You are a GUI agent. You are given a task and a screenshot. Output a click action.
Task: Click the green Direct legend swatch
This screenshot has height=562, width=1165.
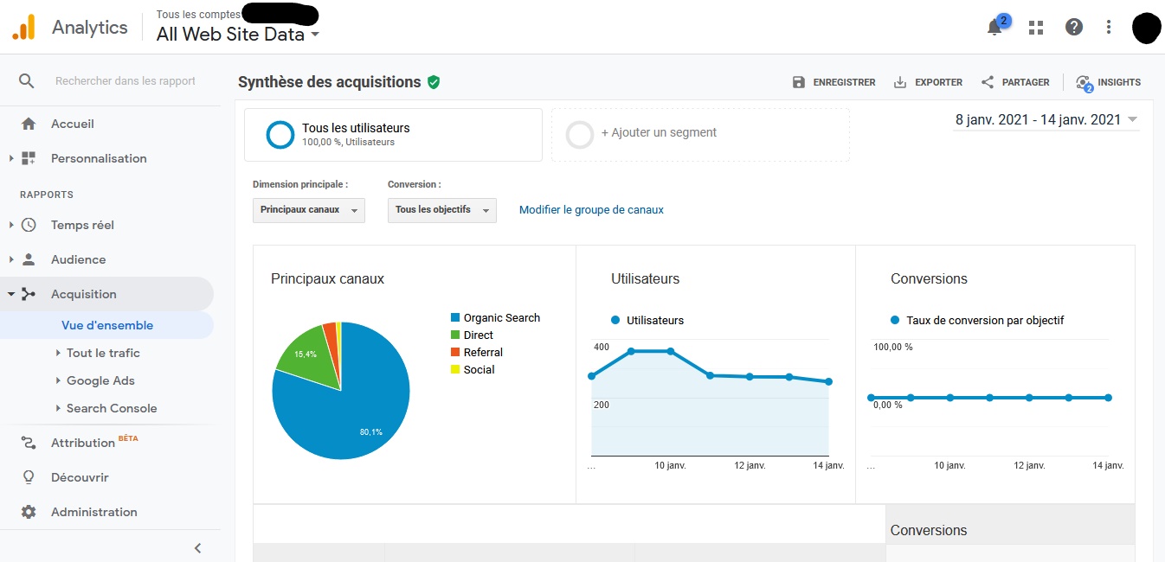[x=454, y=335]
